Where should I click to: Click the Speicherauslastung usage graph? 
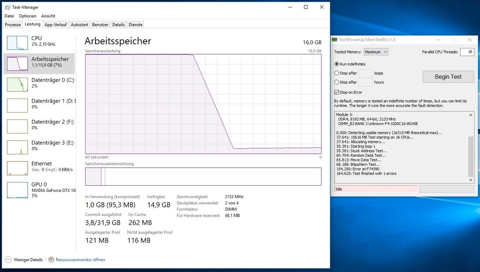[x=203, y=104]
